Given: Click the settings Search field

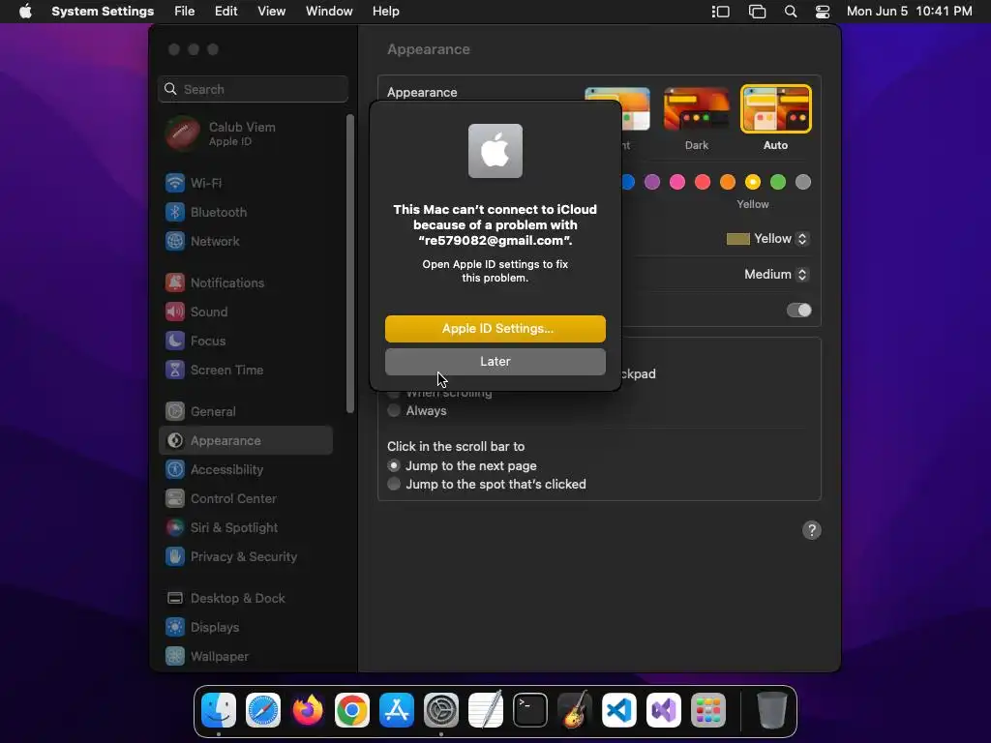Looking at the screenshot, I should point(253,89).
